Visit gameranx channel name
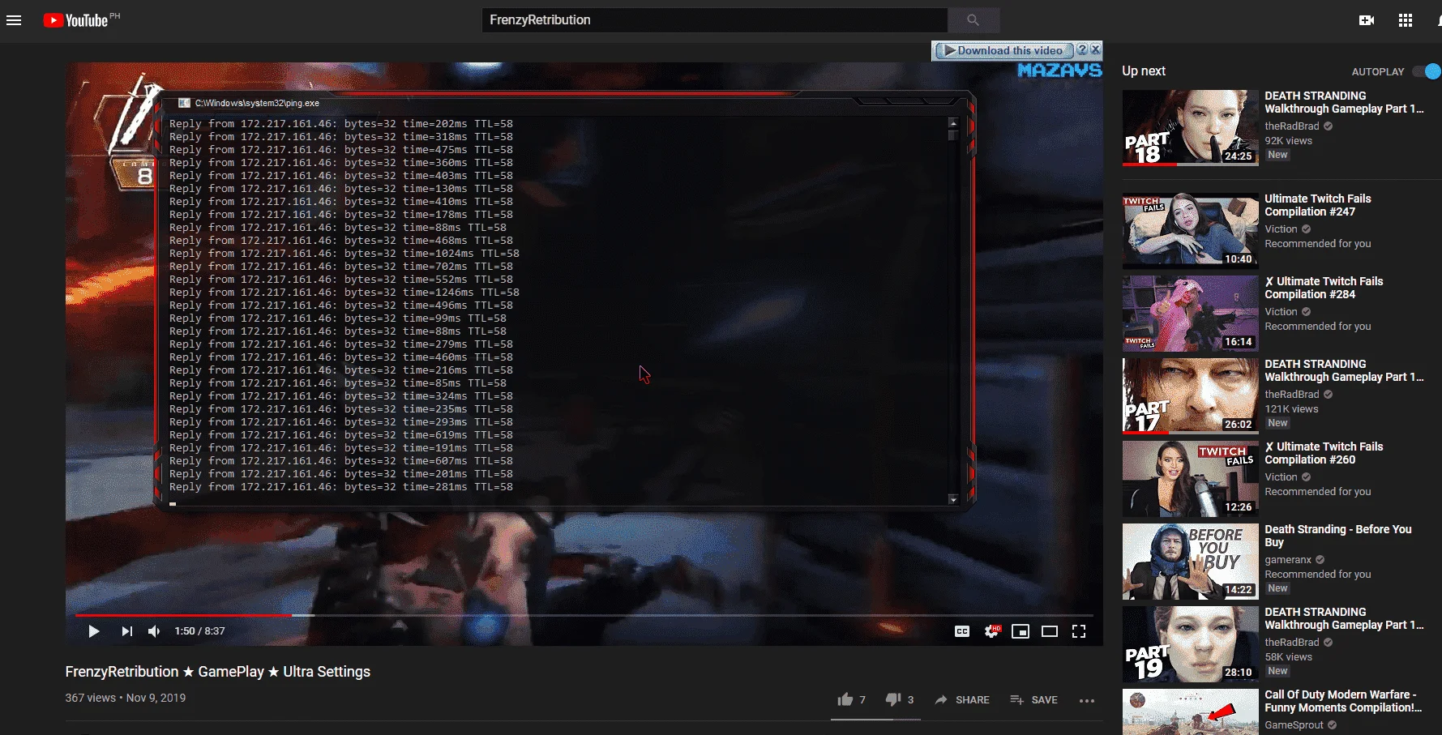This screenshot has width=1442, height=735. tap(1288, 560)
